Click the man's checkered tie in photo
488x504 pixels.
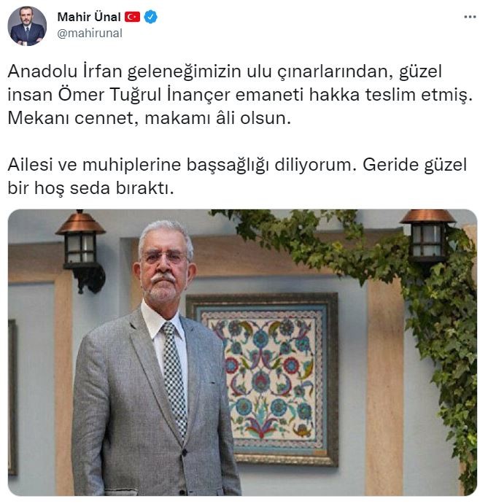coord(174,379)
